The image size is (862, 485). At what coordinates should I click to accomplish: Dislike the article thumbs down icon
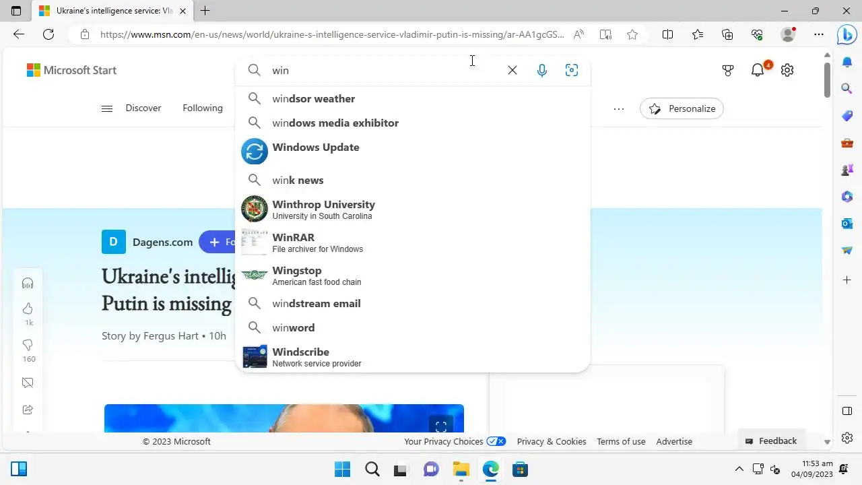(x=28, y=345)
